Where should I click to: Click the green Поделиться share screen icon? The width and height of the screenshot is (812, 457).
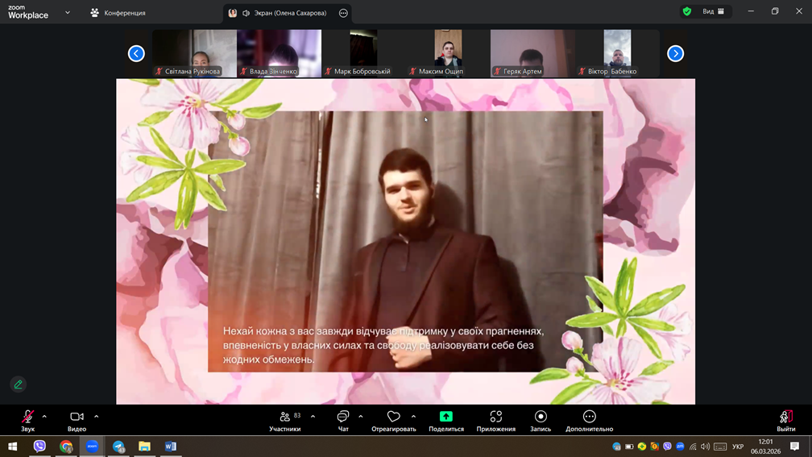tap(445, 417)
